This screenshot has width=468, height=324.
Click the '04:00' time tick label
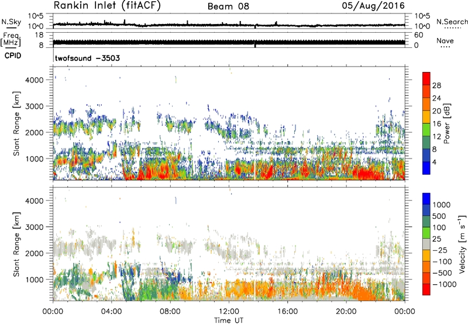111,312
